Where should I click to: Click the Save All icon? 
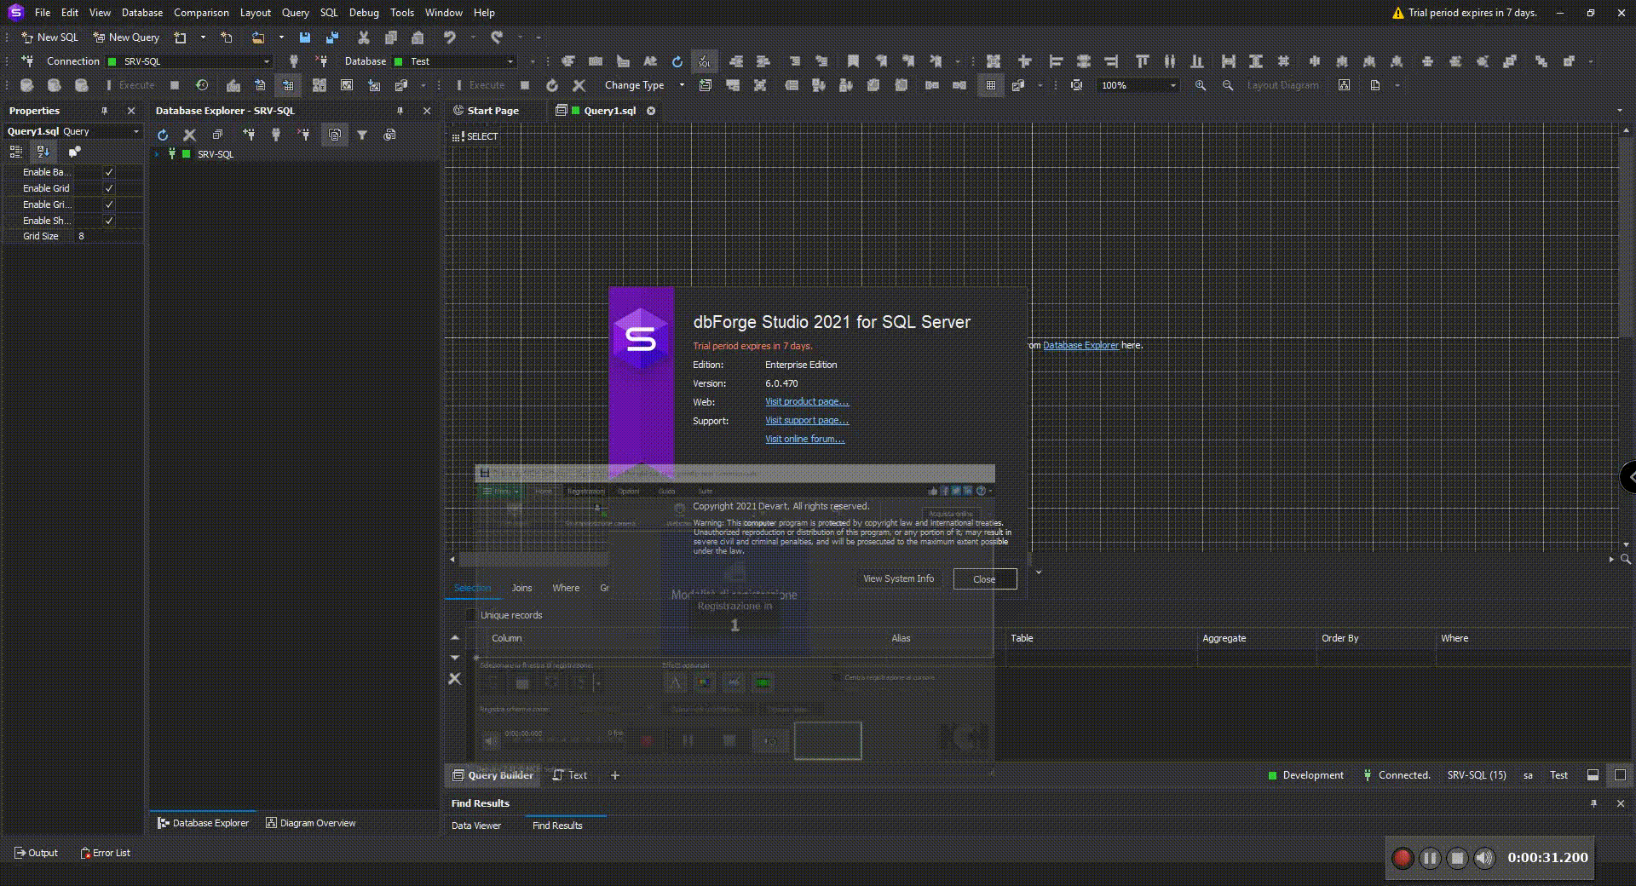click(331, 37)
